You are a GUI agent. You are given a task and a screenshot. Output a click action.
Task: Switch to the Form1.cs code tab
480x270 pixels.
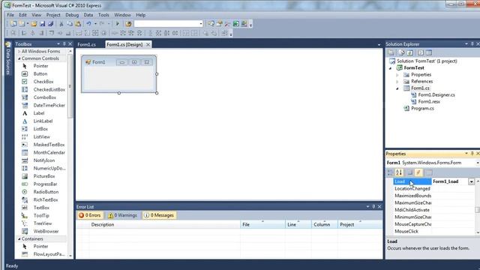pos(87,45)
